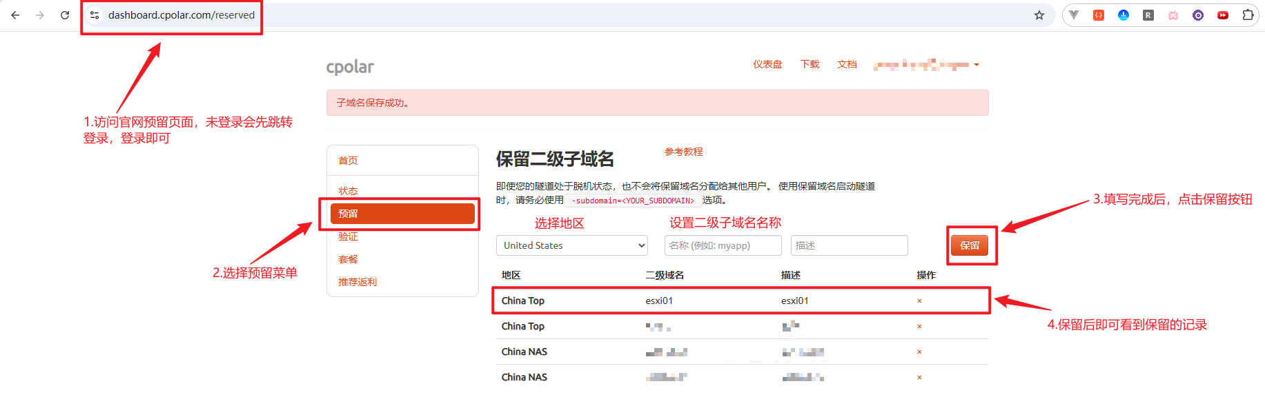The height and width of the screenshot is (417, 1265).
Task: Open the orange curly-braces extension
Action: (1099, 15)
